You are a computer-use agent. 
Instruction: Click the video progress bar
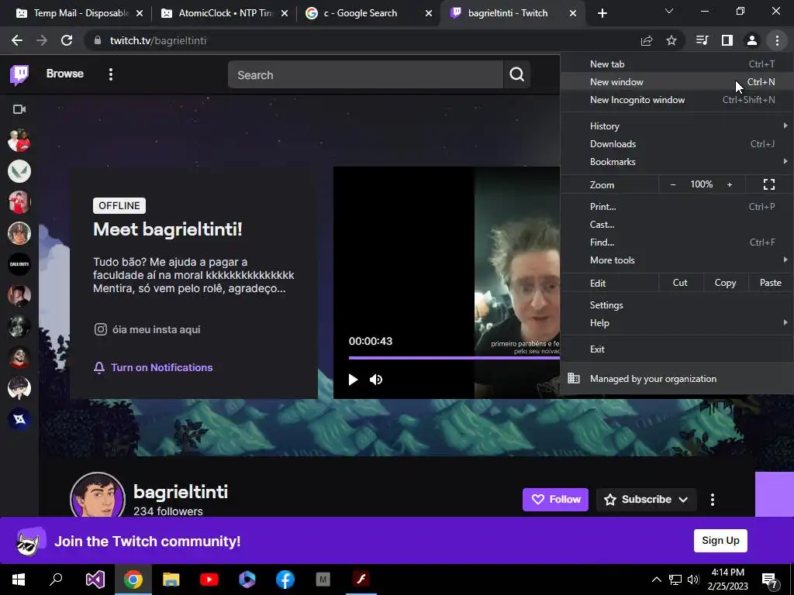click(454, 358)
